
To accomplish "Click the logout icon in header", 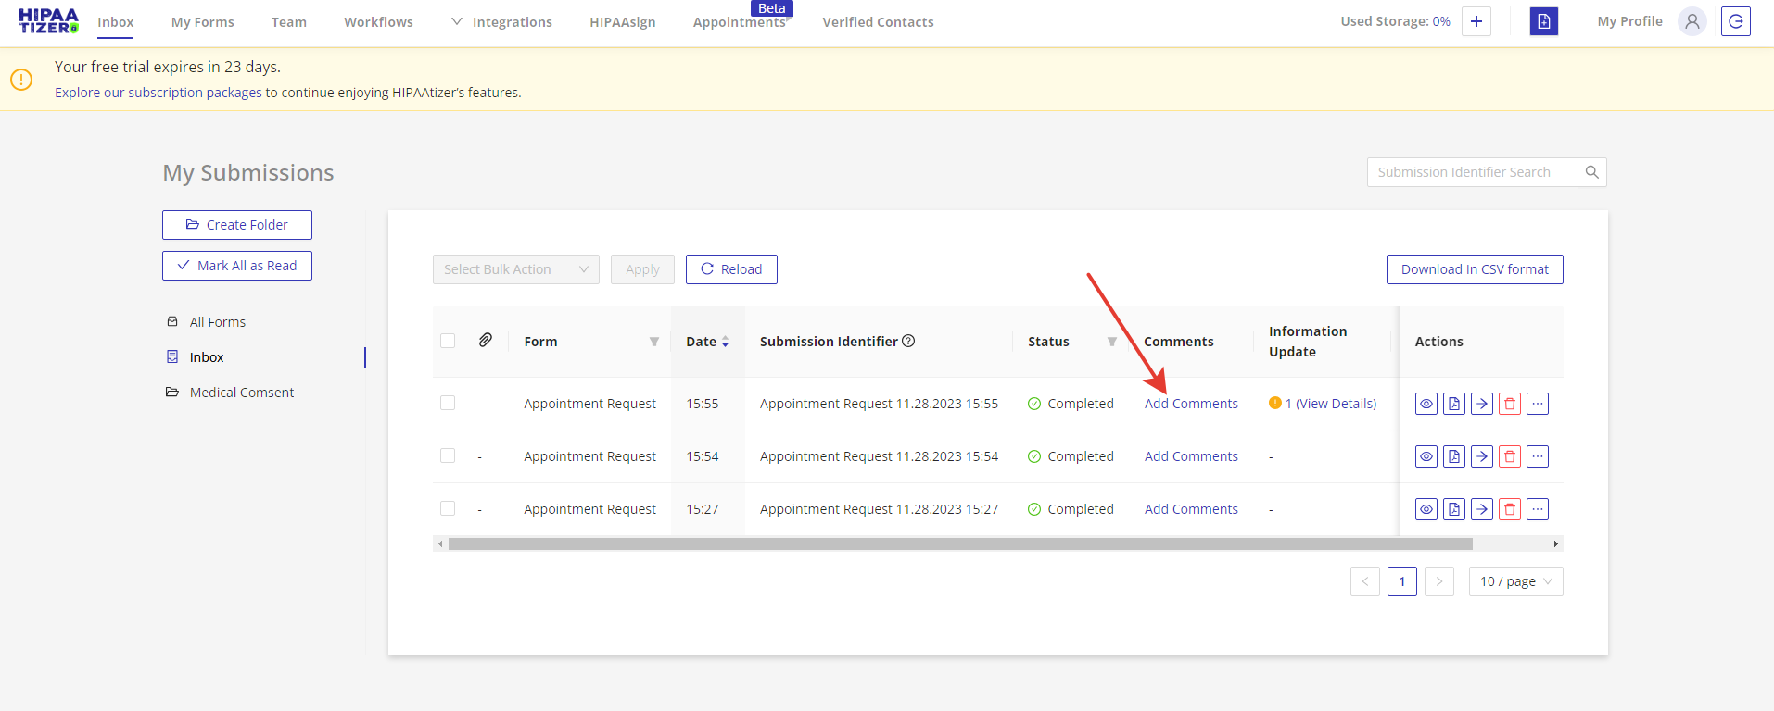I will coord(1735,21).
